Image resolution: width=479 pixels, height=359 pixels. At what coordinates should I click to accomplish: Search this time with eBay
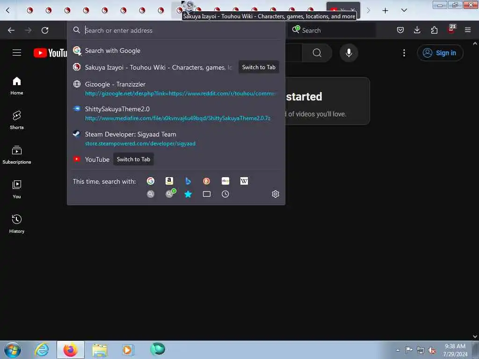(x=225, y=181)
